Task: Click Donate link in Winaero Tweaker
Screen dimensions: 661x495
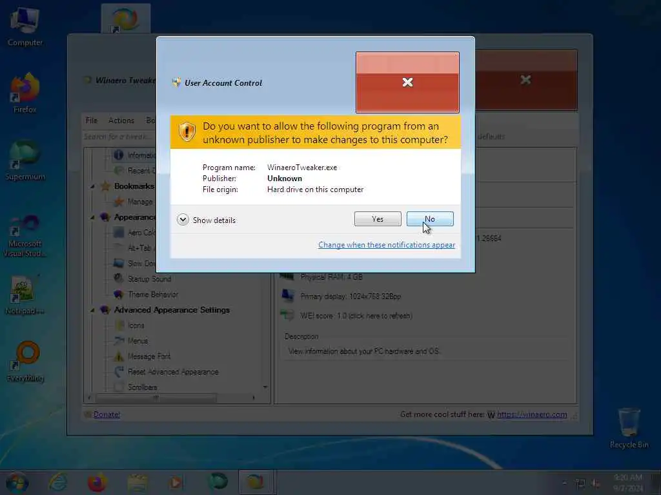Action: (107, 414)
